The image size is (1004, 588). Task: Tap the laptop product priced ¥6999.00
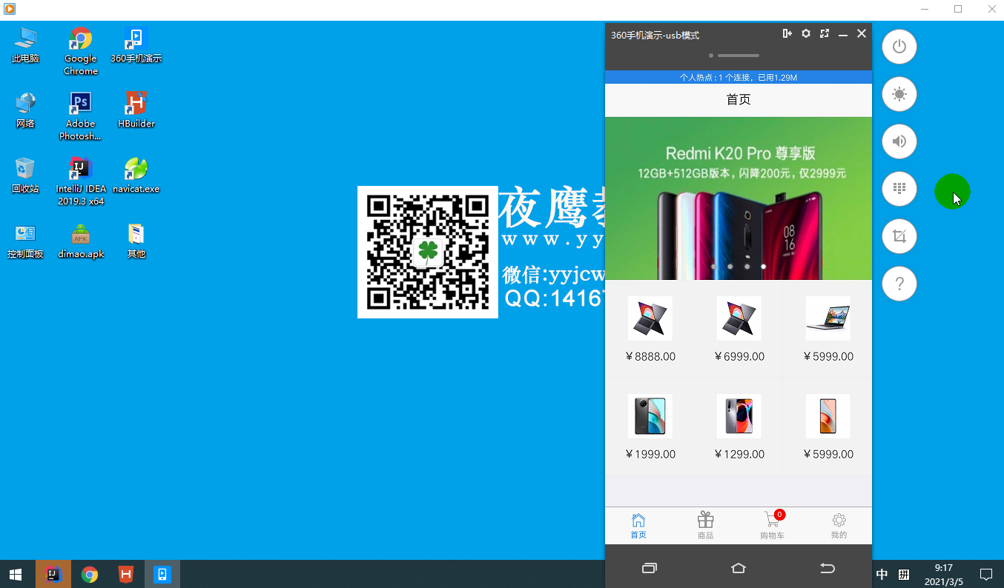pyautogui.click(x=739, y=318)
